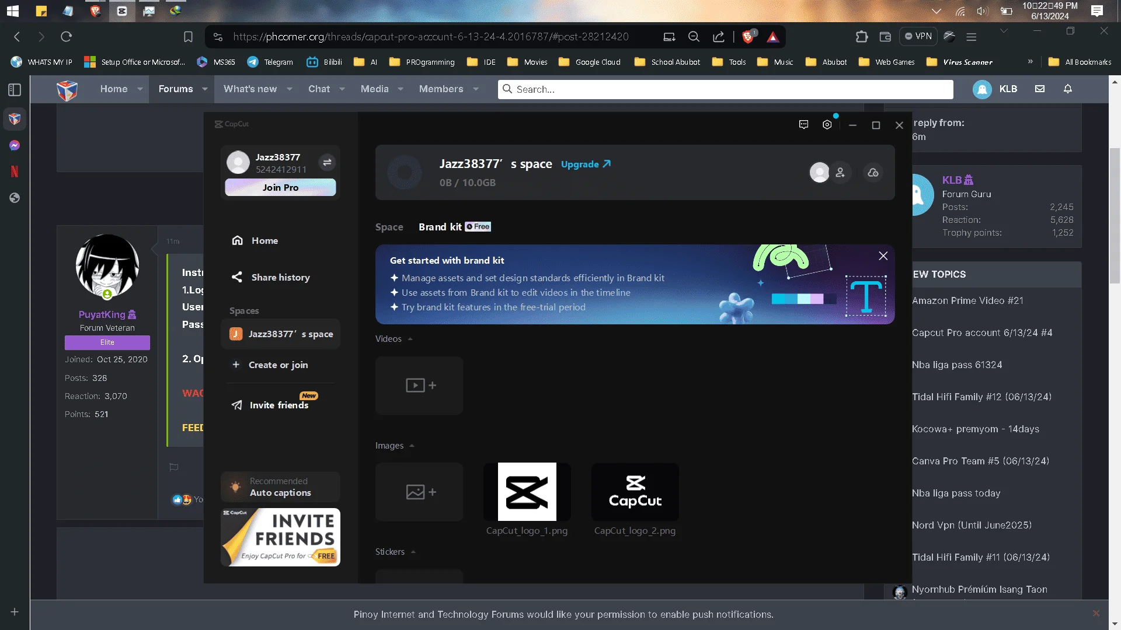The width and height of the screenshot is (1121, 630).
Task: Open the browser hamburger menu
Action: tap(972, 37)
